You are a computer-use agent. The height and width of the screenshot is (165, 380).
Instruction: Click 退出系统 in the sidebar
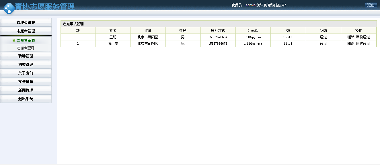pos(26,99)
